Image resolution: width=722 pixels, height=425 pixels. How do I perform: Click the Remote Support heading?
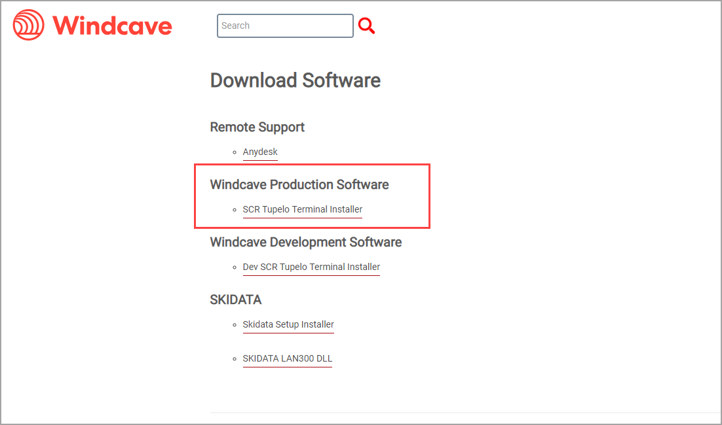pyautogui.click(x=257, y=127)
